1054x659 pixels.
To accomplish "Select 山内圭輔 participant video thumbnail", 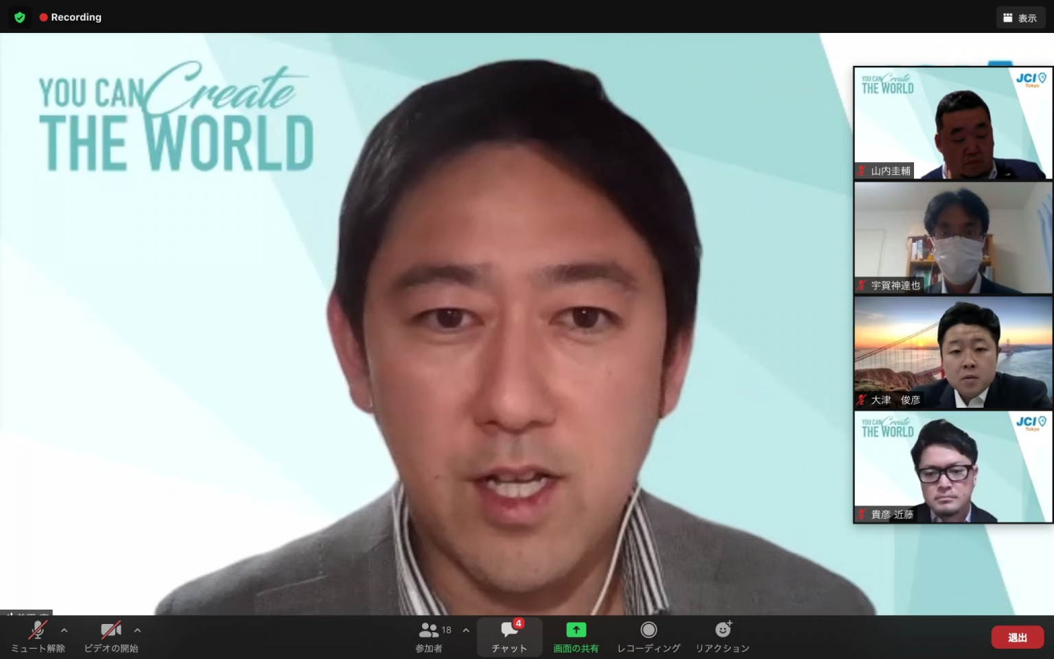I will click(952, 124).
